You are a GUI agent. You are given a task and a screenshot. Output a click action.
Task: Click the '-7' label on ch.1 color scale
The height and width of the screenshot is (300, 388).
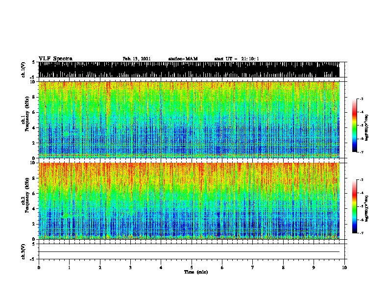(x=361, y=152)
